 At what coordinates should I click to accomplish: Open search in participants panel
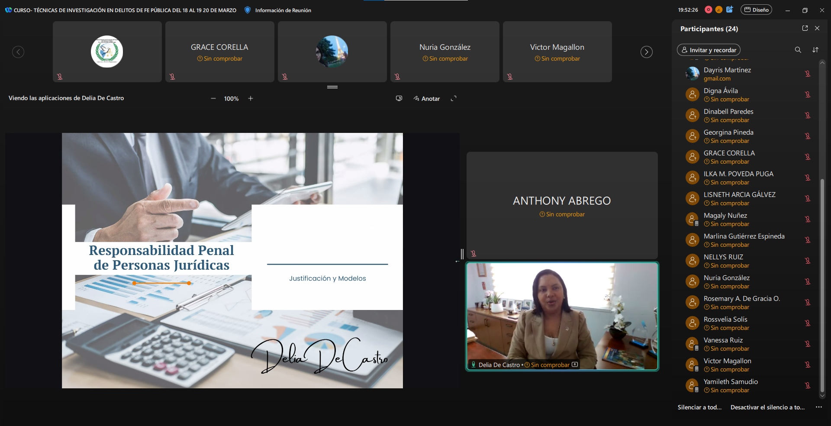click(x=798, y=50)
